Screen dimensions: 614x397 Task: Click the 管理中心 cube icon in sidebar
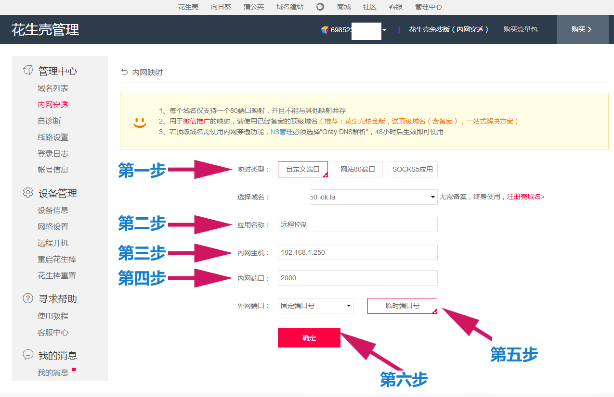28,71
